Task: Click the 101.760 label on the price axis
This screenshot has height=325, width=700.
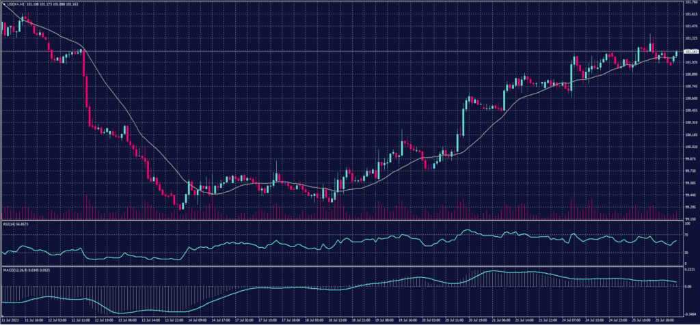Action: (x=691, y=3)
